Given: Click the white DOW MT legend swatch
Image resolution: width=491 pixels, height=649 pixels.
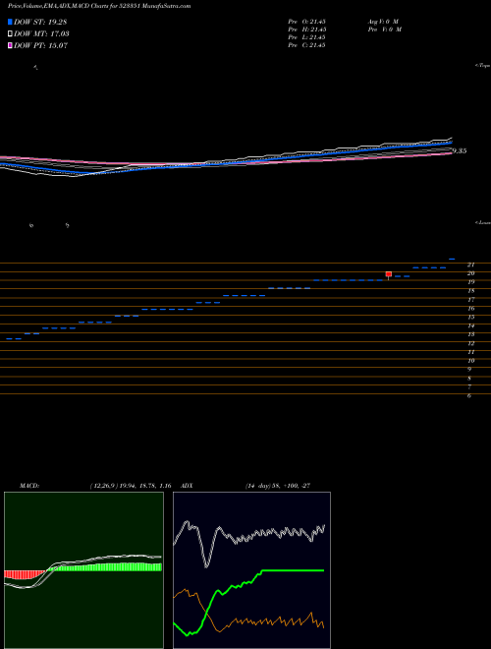Looking at the screenshot, I should click(x=10, y=34).
